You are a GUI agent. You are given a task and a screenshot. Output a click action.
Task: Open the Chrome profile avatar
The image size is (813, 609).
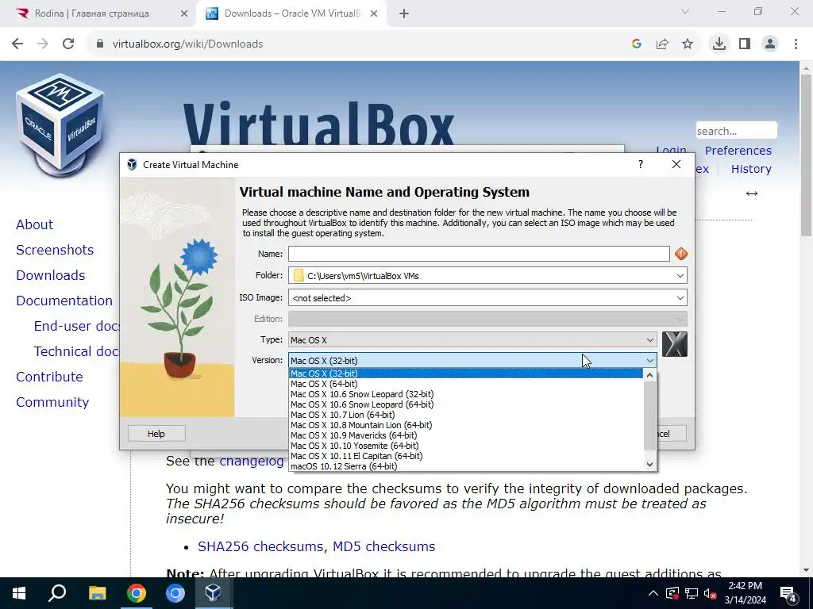770,44
